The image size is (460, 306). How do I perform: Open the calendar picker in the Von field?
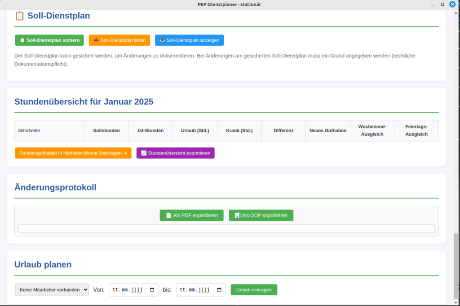click(x=152, y=290)
